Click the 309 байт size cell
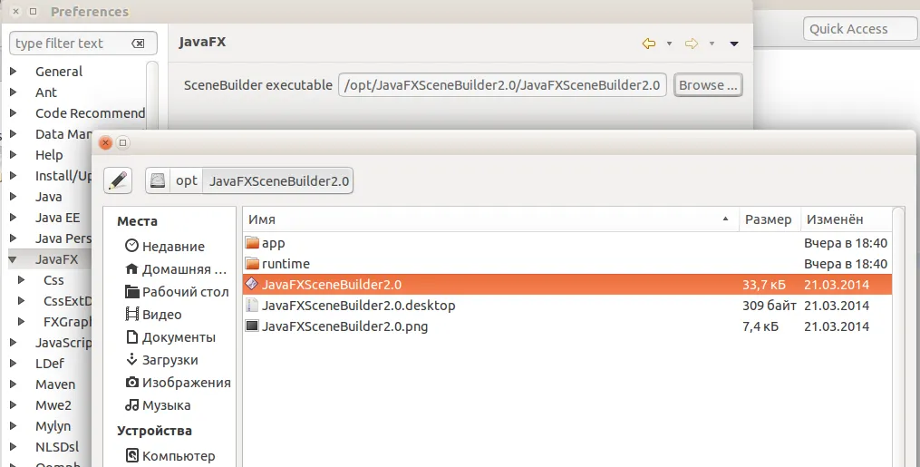This screenshot has width=920, height=467. click(x=770, y=306)
